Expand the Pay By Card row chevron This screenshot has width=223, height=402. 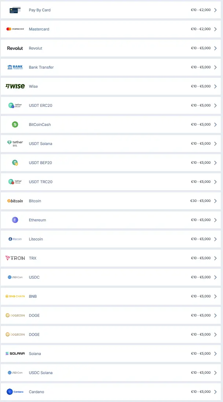click(x=216, y=10)
